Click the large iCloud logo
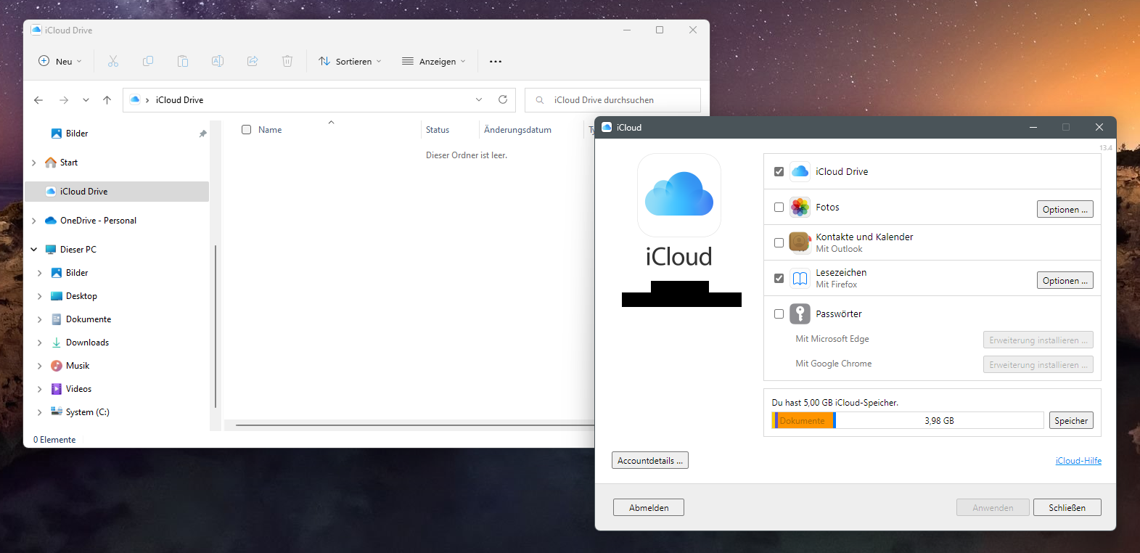 679,194
